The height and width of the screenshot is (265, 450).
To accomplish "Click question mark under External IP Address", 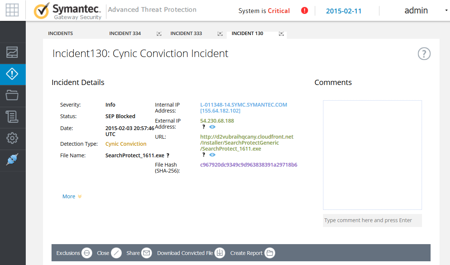I will (x=204, y=127).
